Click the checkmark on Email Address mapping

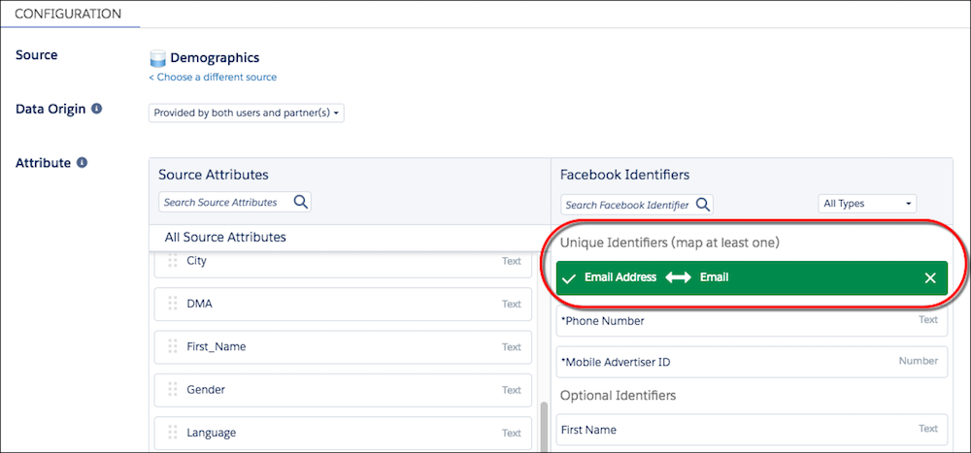coord(568,278)
